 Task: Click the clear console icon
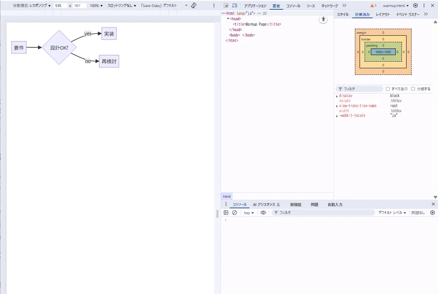pyautogui.click(x=235, y=213)
